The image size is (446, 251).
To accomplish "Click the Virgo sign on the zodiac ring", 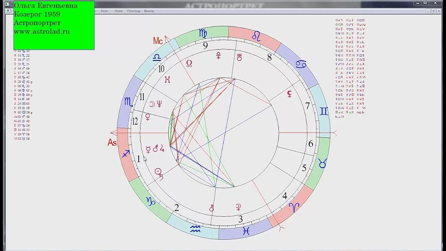I will tap(203, 33).
